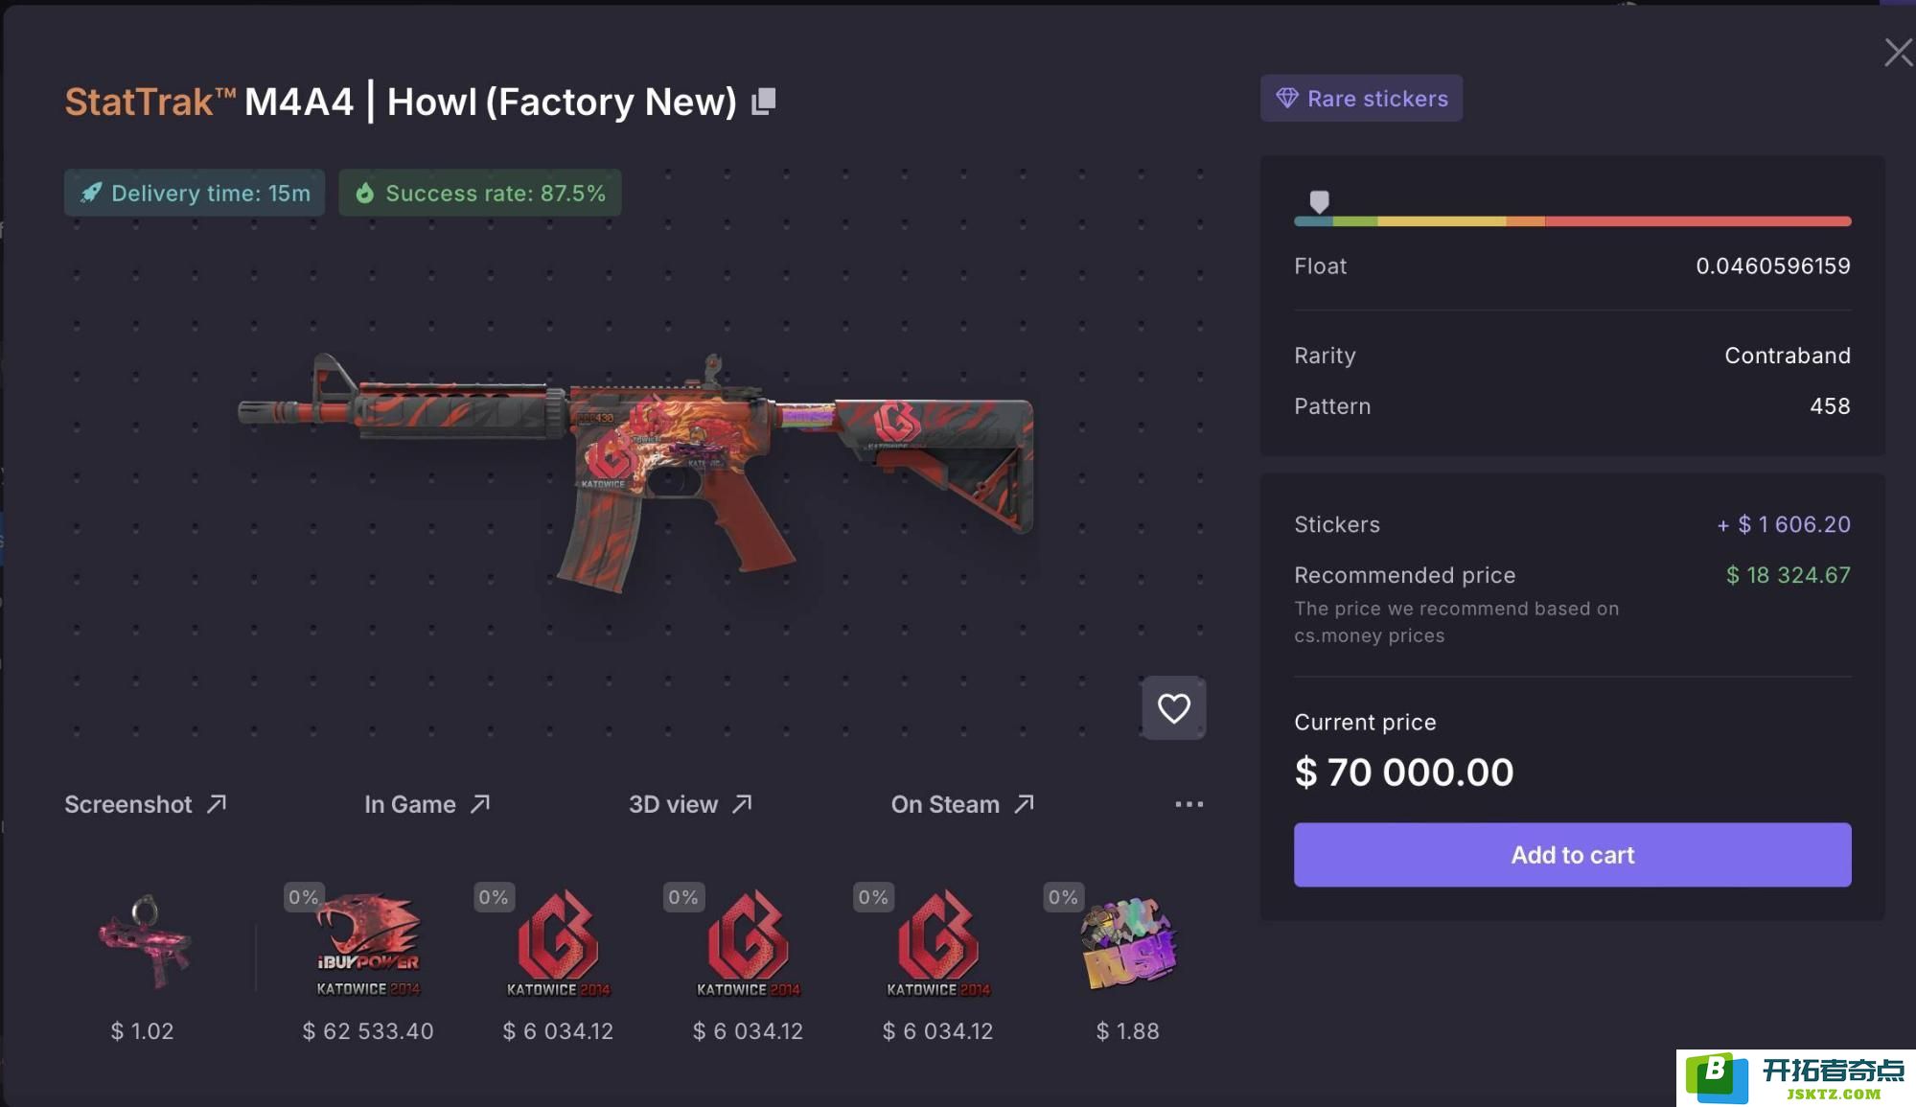Close the item details panel with the X
This screenshot has height=1107, width=1916.
point(1898,52)
